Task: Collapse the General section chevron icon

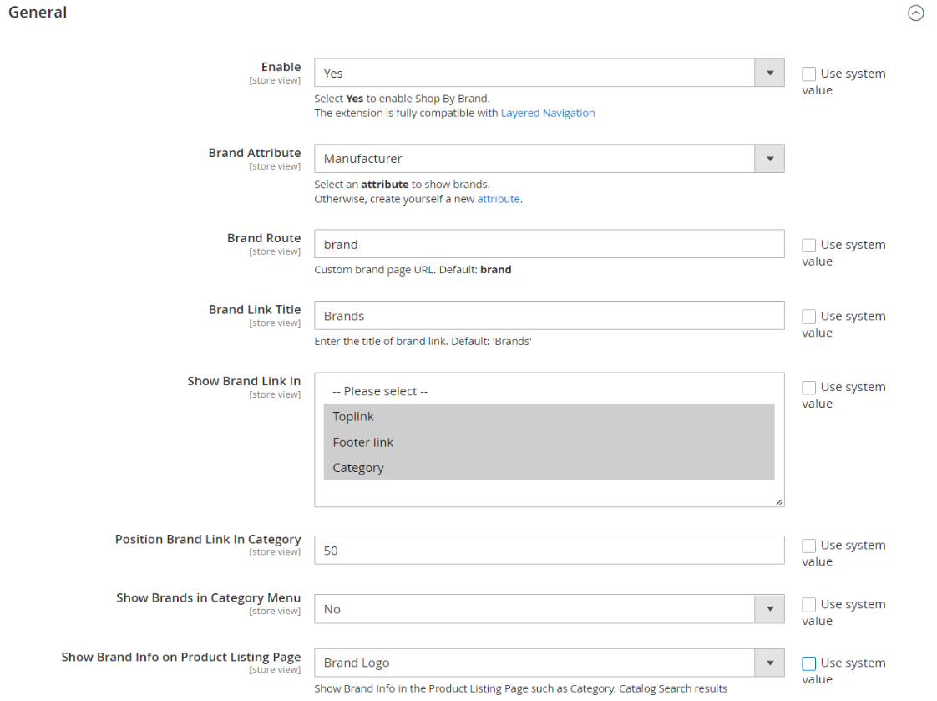Action: click(x=916, y=13)
